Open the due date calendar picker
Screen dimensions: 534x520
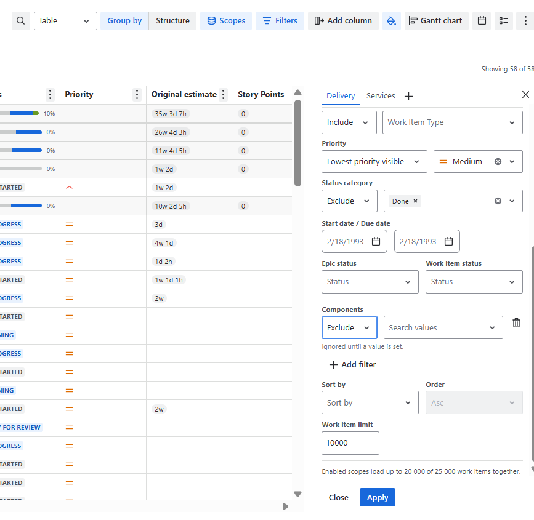pyautogui.click(x=449, y=241)
